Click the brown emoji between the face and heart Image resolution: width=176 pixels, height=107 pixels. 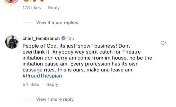pyautogui.click(x=34, y=1)
